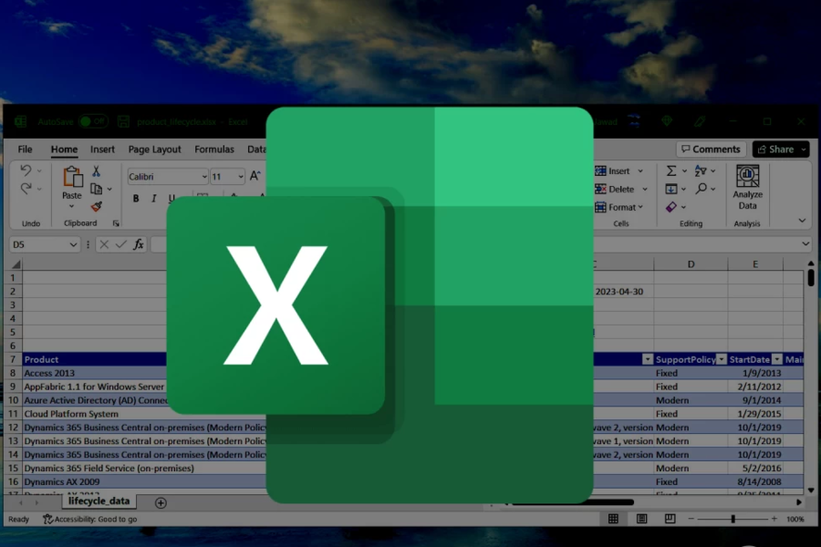Open the font size 11 dropdown
Image resolution: width=821 pixels, height=547 pixels.
coord(240,177)
